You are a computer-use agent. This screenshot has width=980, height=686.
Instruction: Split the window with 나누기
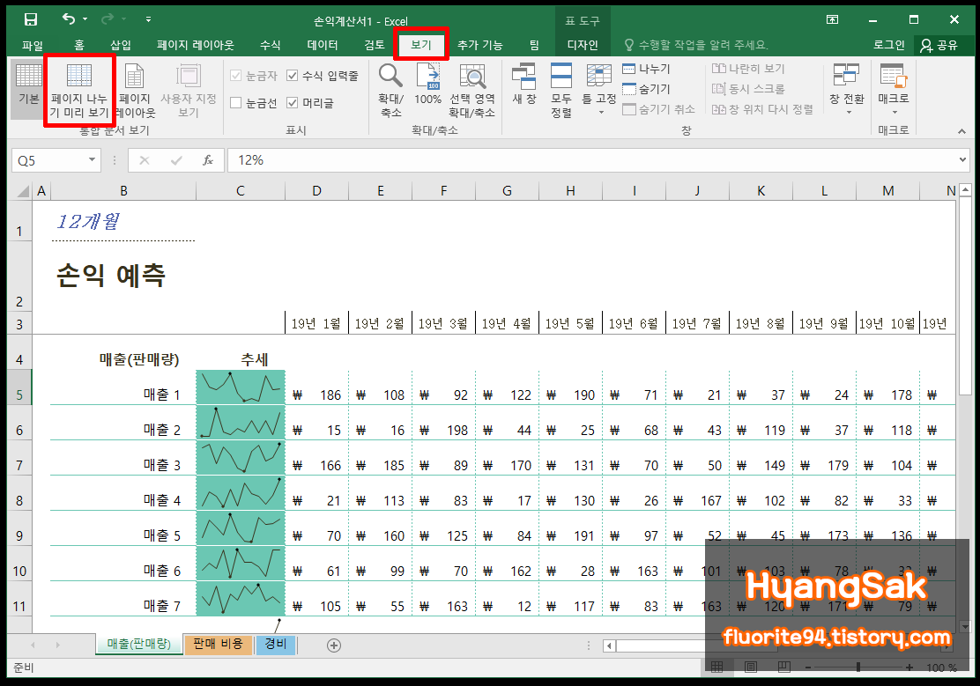(646, 69)
